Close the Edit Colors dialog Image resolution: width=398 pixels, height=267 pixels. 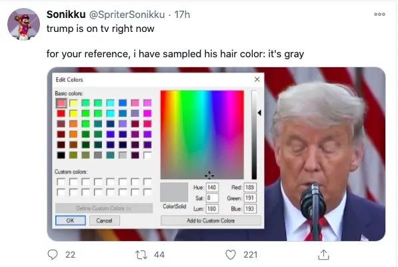(257, 79)
